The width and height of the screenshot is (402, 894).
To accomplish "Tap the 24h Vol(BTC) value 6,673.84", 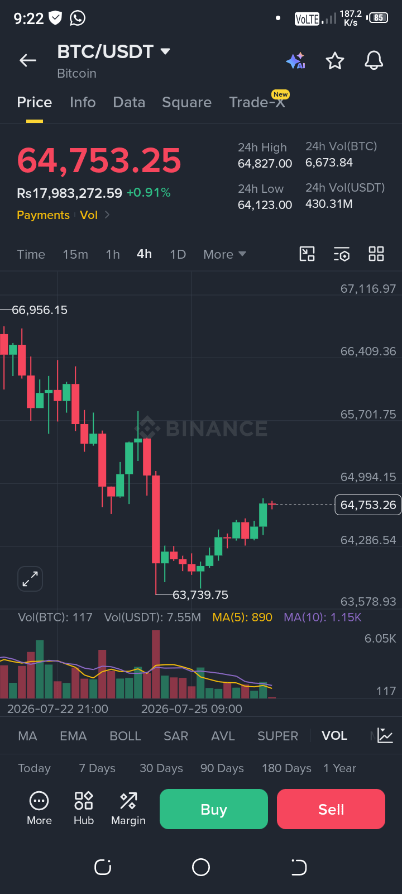I will [x=329, y=163].
